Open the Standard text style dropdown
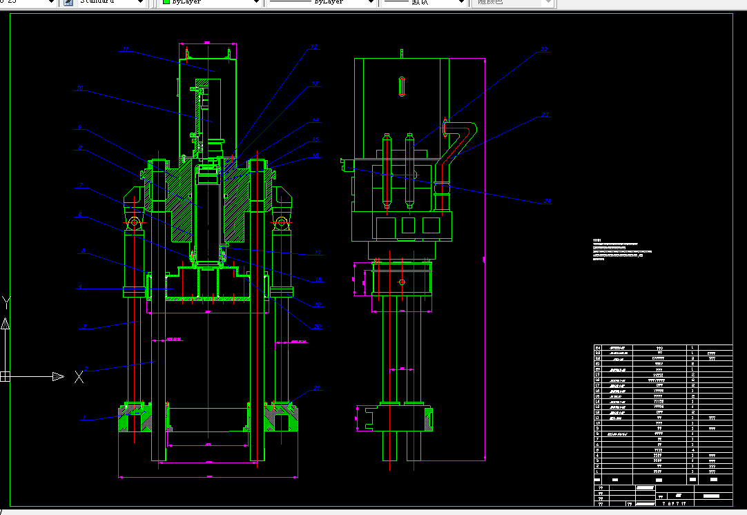Viewport: 747px width, 515px height. (140, 2)
